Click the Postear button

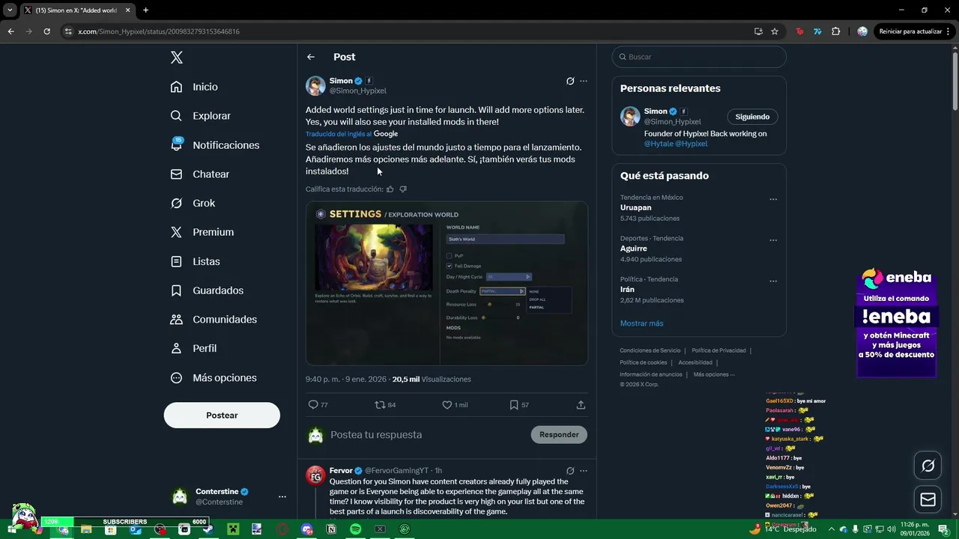tap(222, 415)
